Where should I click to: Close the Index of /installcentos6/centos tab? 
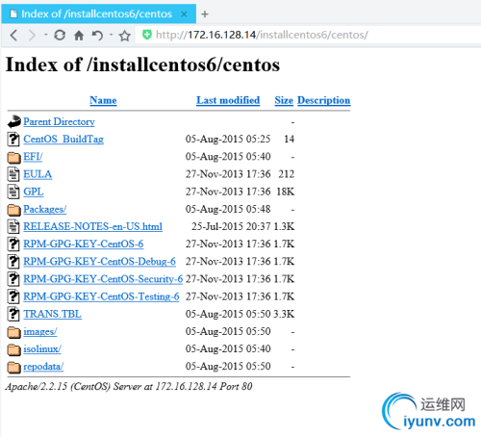(x=184, y=14)
